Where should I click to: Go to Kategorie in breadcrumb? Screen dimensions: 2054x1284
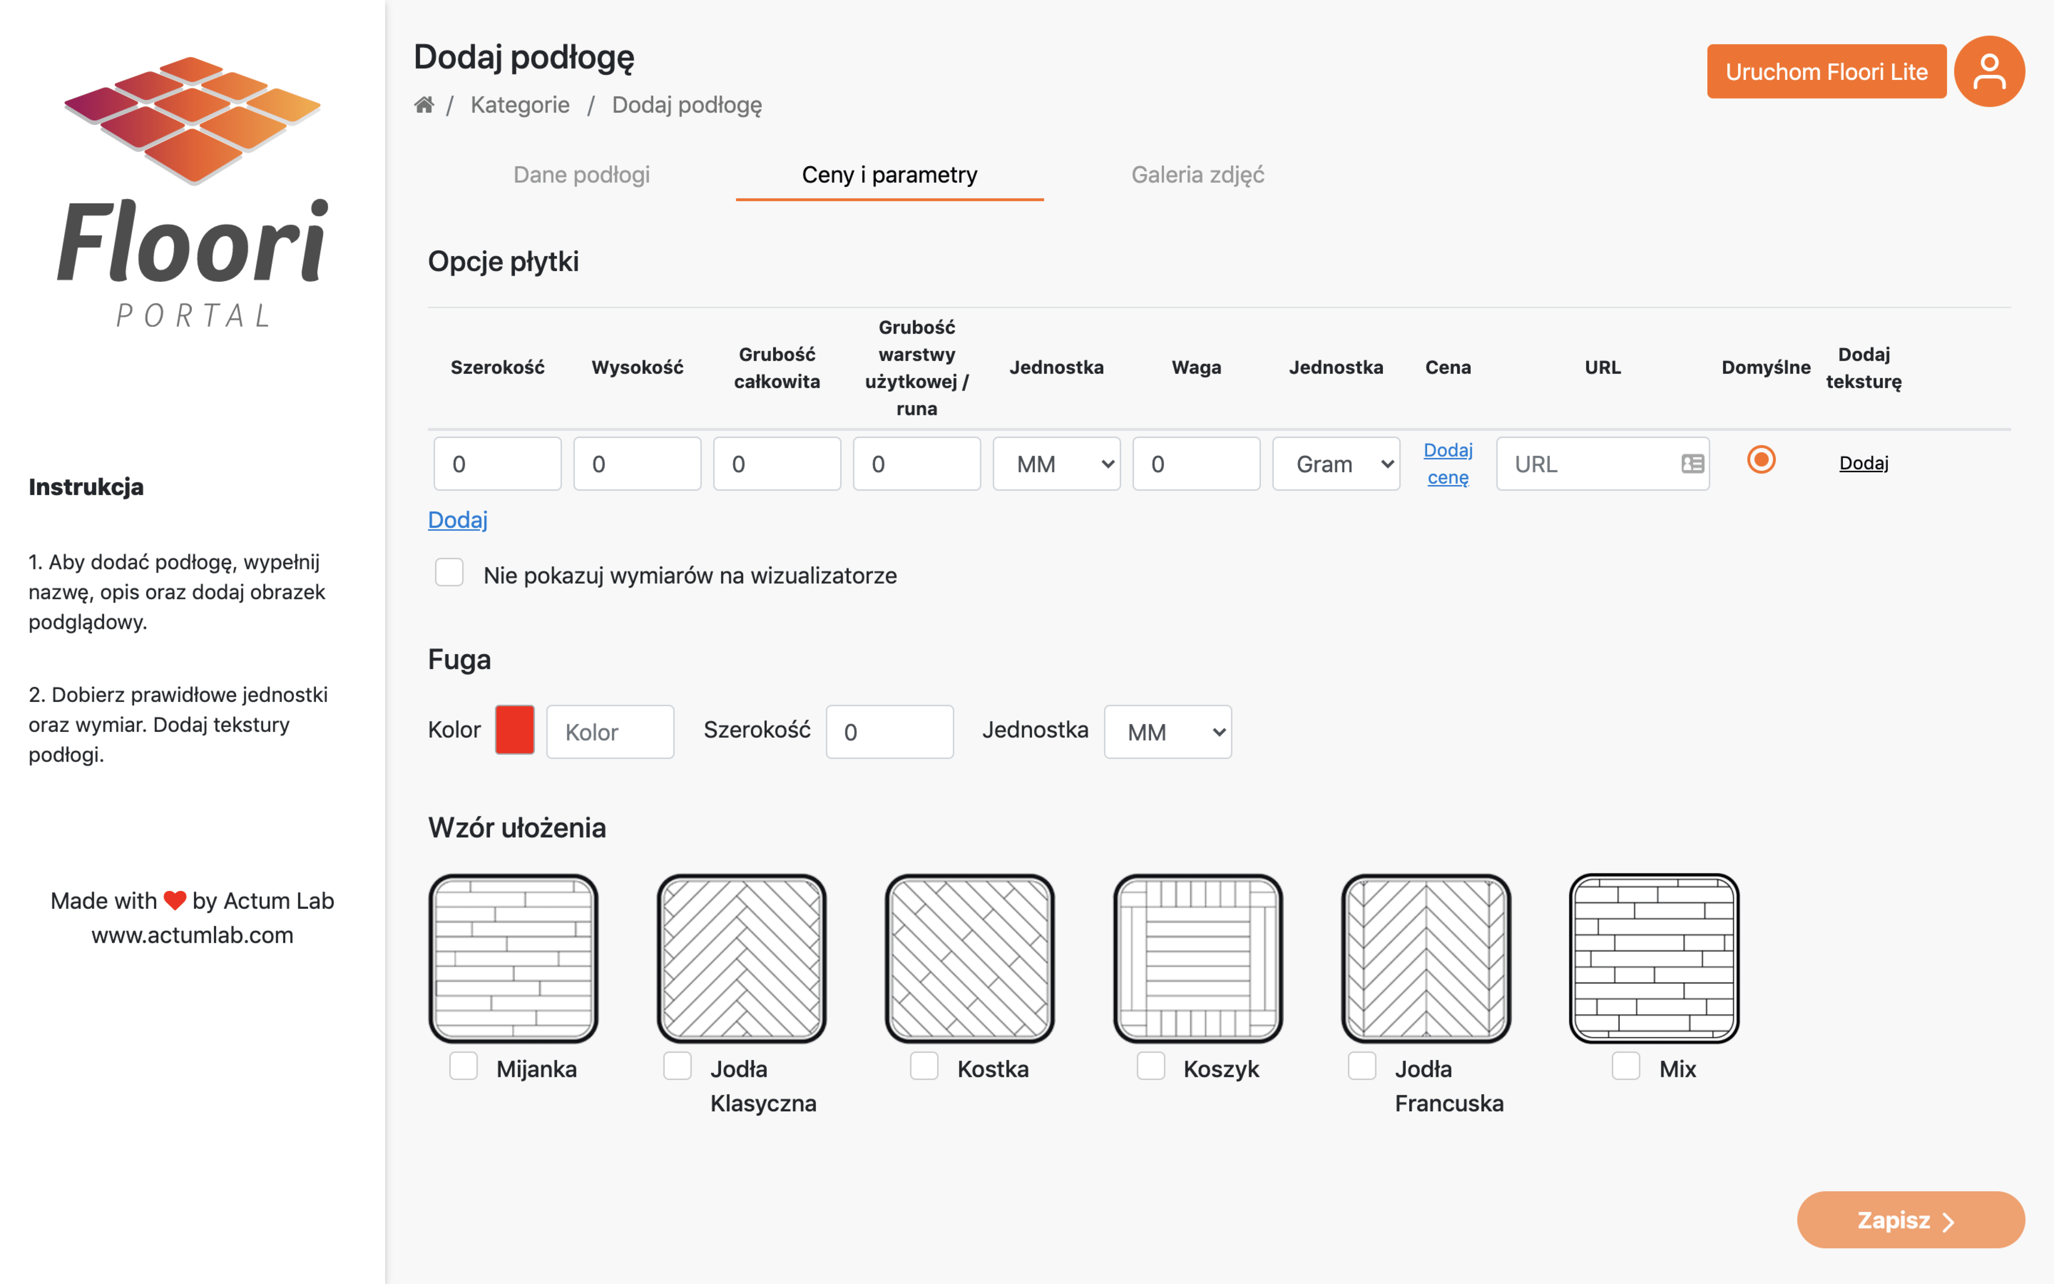pyautogui.click(x=520, y=105)
